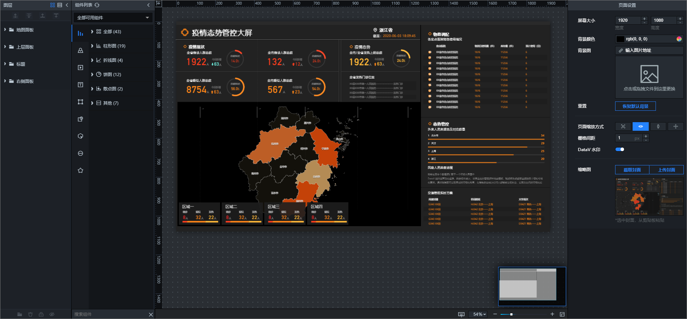687x319 pixels.
Task: Select the other components category icon
Action: click(x=80, y=153)
